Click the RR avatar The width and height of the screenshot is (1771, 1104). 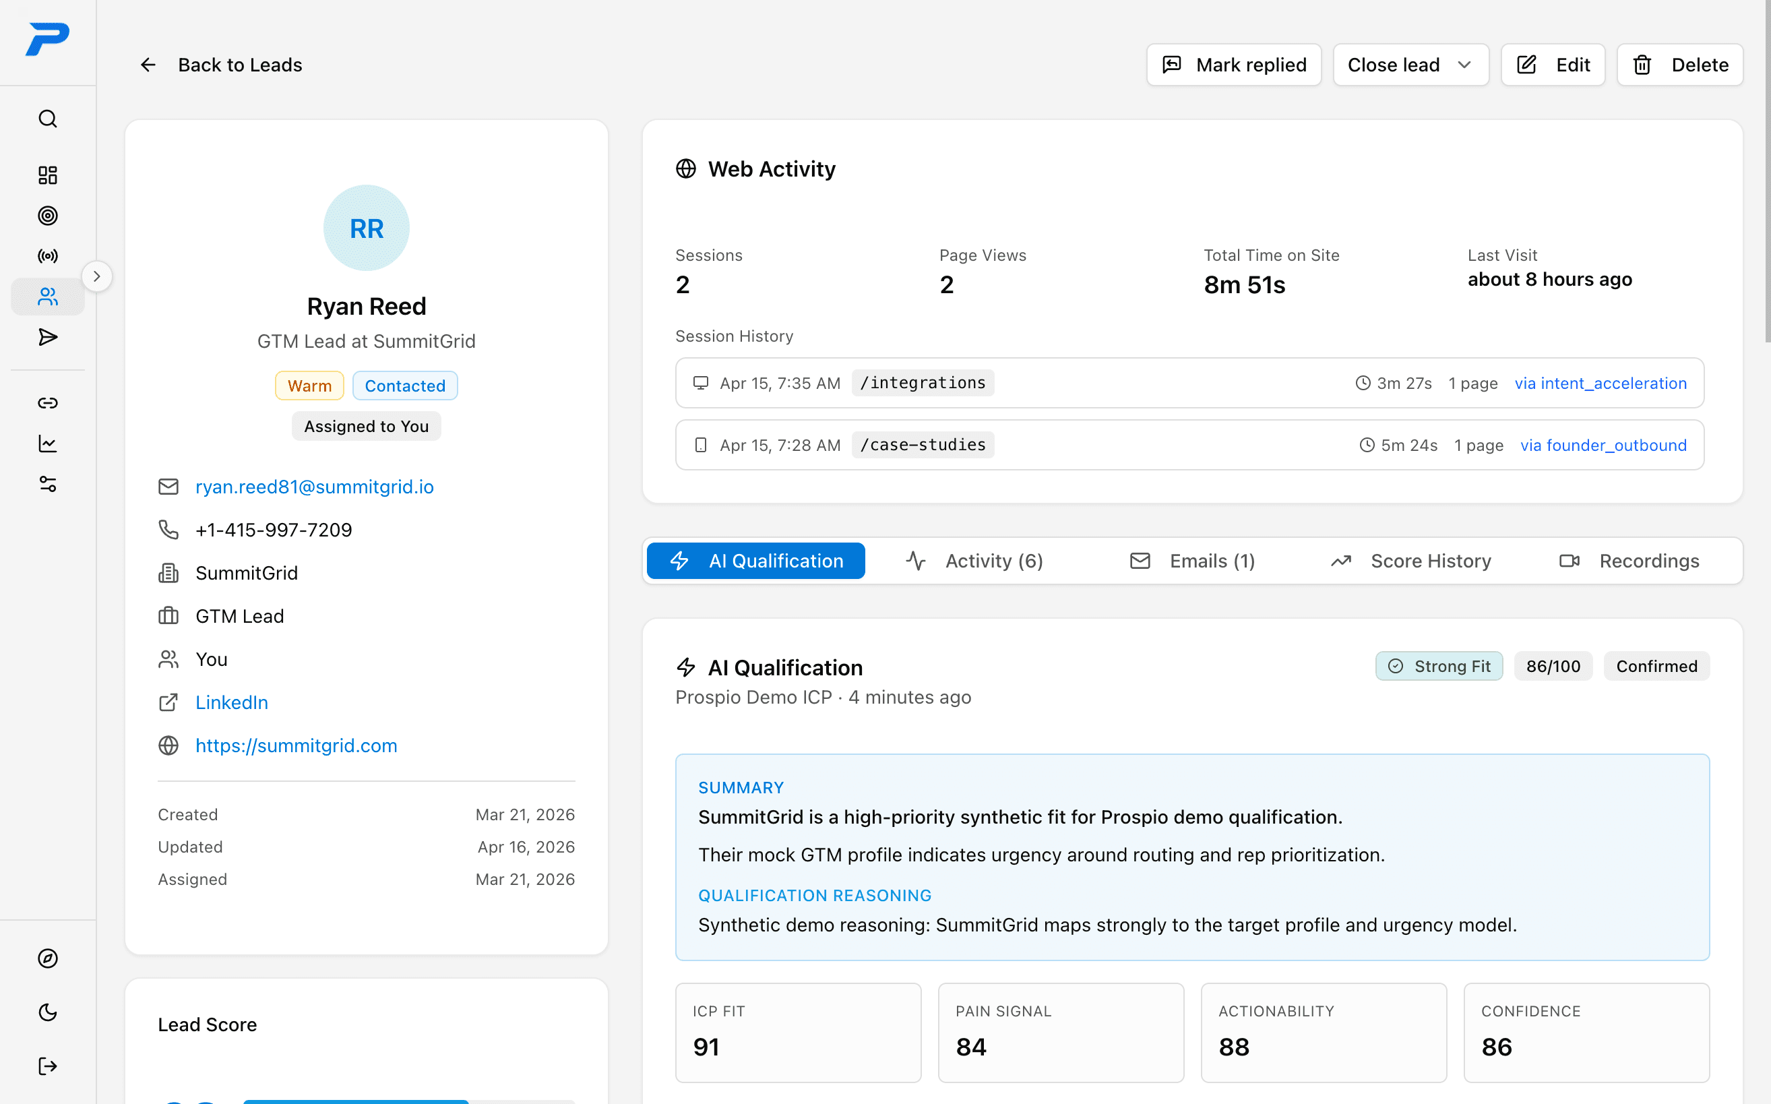pos(367,228)
